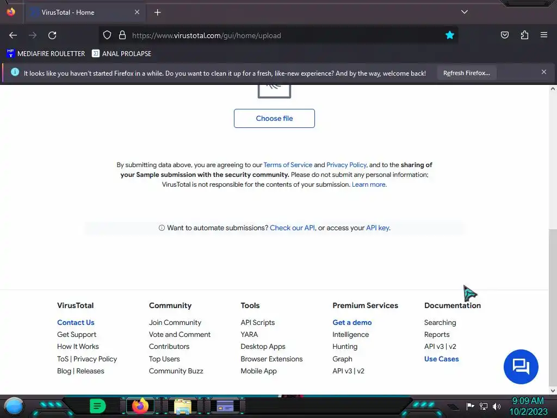The height and width of the screenshot is (418, 557).
Task: Go back to the previous page
Action: (13, 35)
